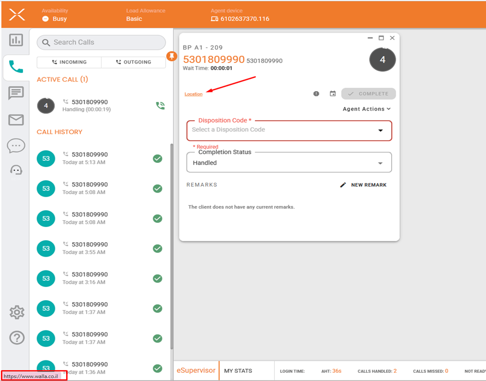
Task: Click the speech bubble with dots icon
Action: click(x=16, y=146)
